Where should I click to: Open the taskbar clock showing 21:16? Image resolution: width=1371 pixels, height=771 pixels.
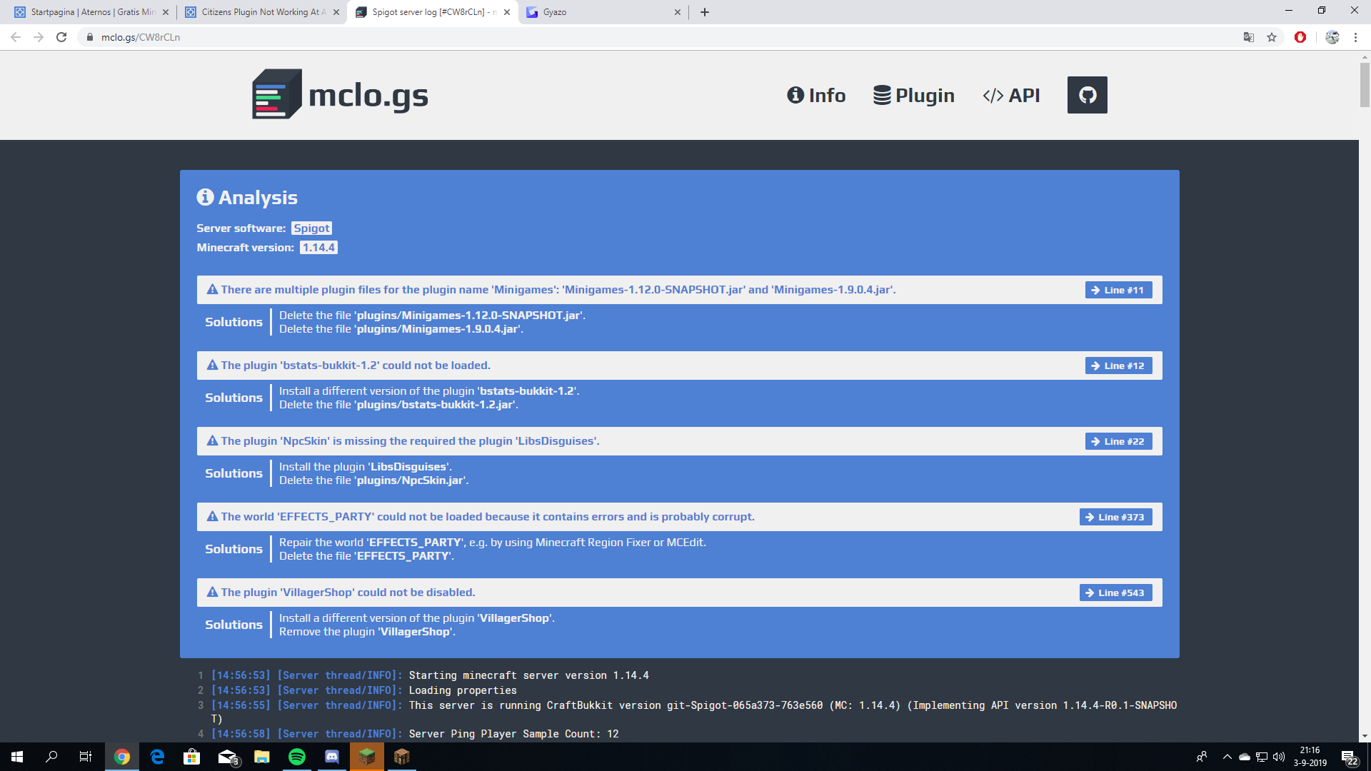[1310, 757]
